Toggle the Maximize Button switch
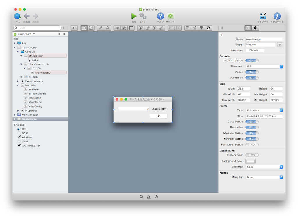This screenshot has height=218, width=298. 252,133
